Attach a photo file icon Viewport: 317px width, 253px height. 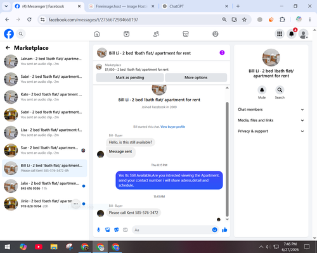[107, 230]
